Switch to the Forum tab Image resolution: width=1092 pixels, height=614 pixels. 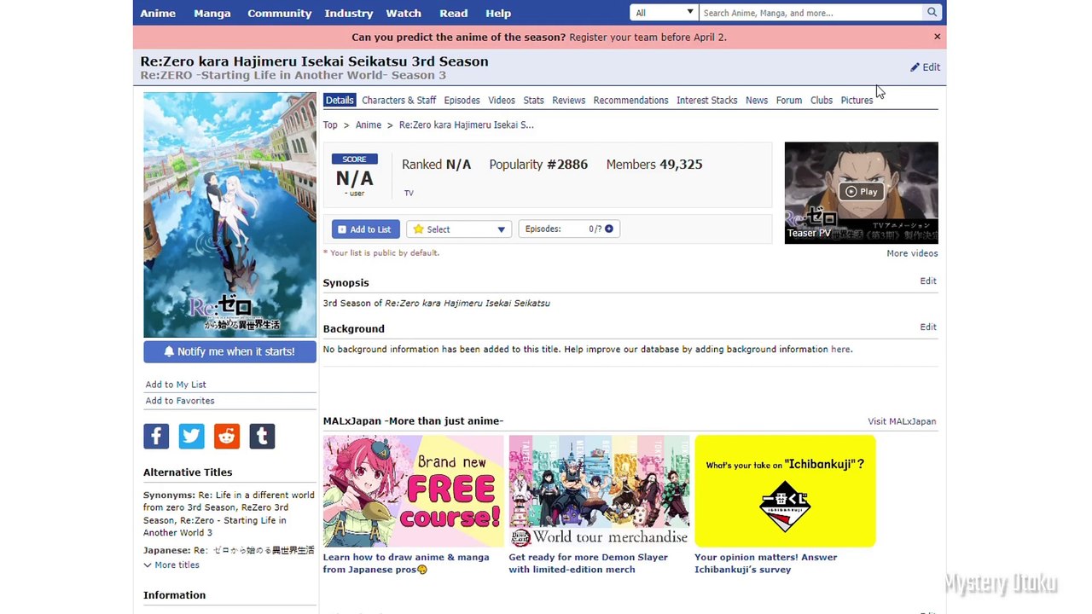pyautogui.click(x=789, y=101)
